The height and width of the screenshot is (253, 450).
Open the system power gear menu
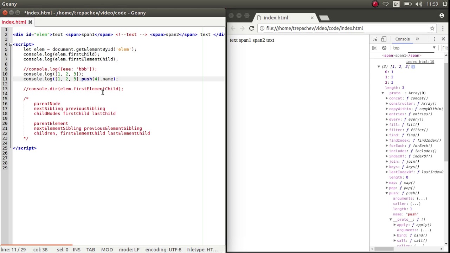(x=445, y=4)
